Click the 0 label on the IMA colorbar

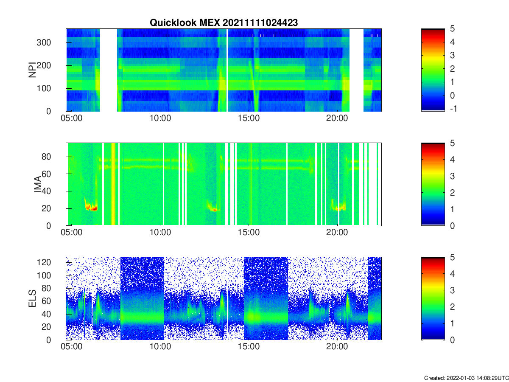click(453, 225)
